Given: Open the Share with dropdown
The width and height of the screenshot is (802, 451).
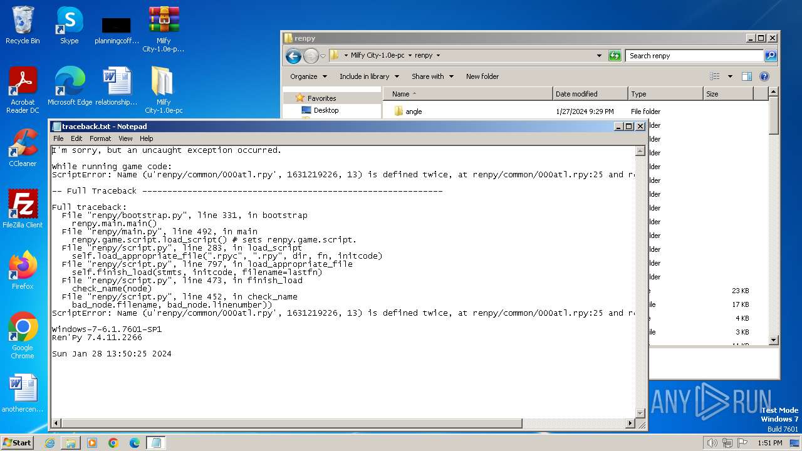Looking at the screenshot, I should (x=432, y=76).
